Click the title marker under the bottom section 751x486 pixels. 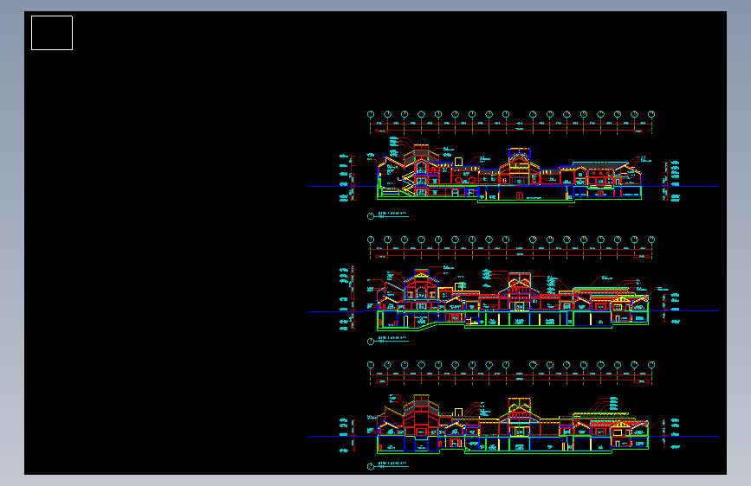point(387,465)
